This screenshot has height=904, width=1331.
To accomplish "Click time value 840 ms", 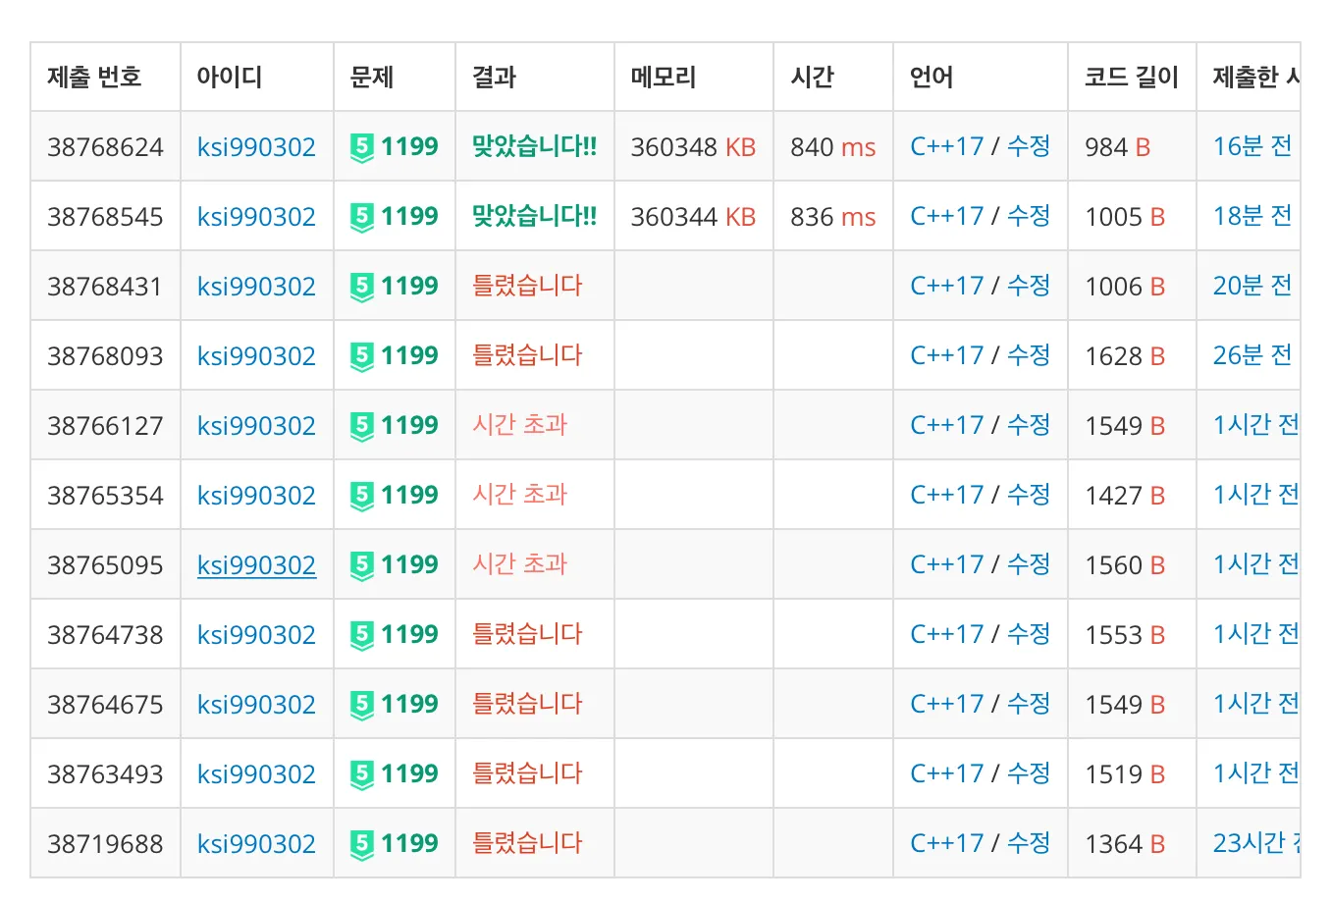I will pos(832,147).
